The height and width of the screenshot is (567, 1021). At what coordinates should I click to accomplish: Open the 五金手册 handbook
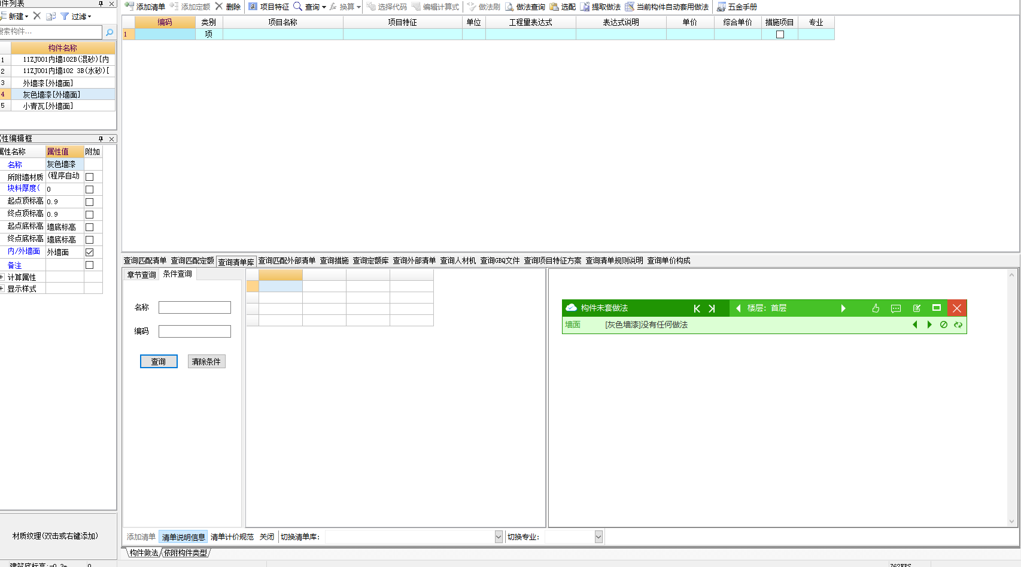click(737, 7)
